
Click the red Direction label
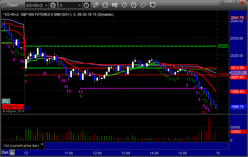[x=13, y=107]
